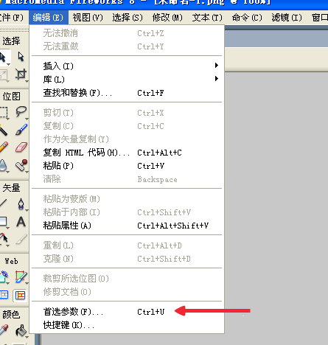This screenshot has height=345, width=328.
Task: Select the Slice tool
Action: pyautogui.click(x=21, y=276)
